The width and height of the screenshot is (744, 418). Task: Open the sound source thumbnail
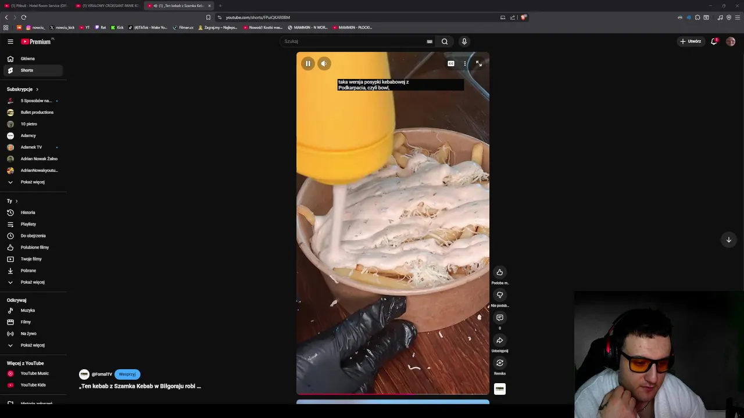pos(500,388)
